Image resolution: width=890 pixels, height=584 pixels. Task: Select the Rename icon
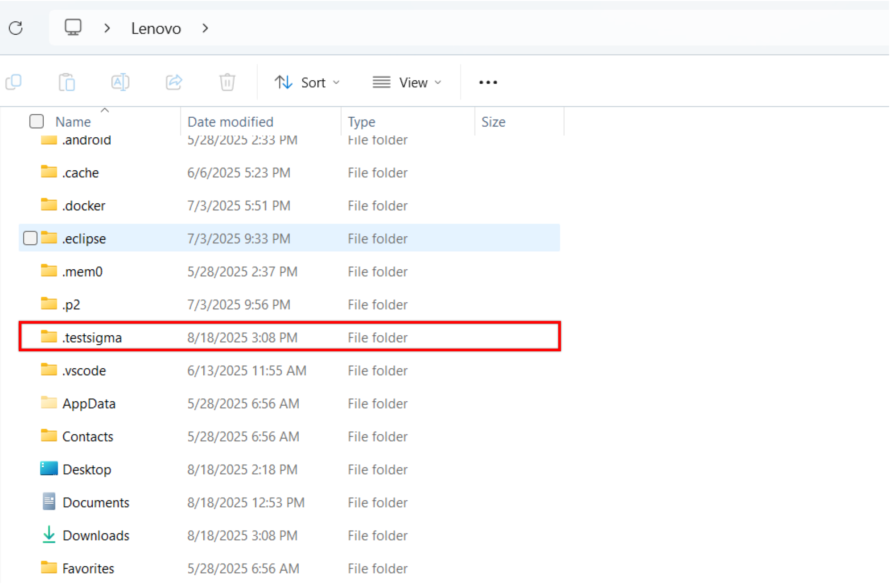[120, 82]
